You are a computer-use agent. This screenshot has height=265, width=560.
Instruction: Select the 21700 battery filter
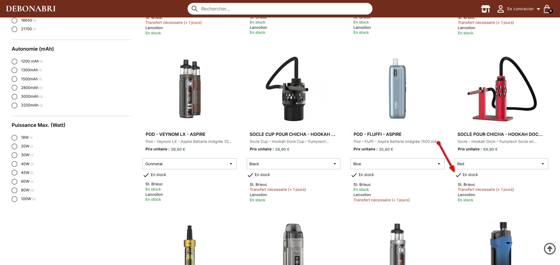(x=15, y=29)
